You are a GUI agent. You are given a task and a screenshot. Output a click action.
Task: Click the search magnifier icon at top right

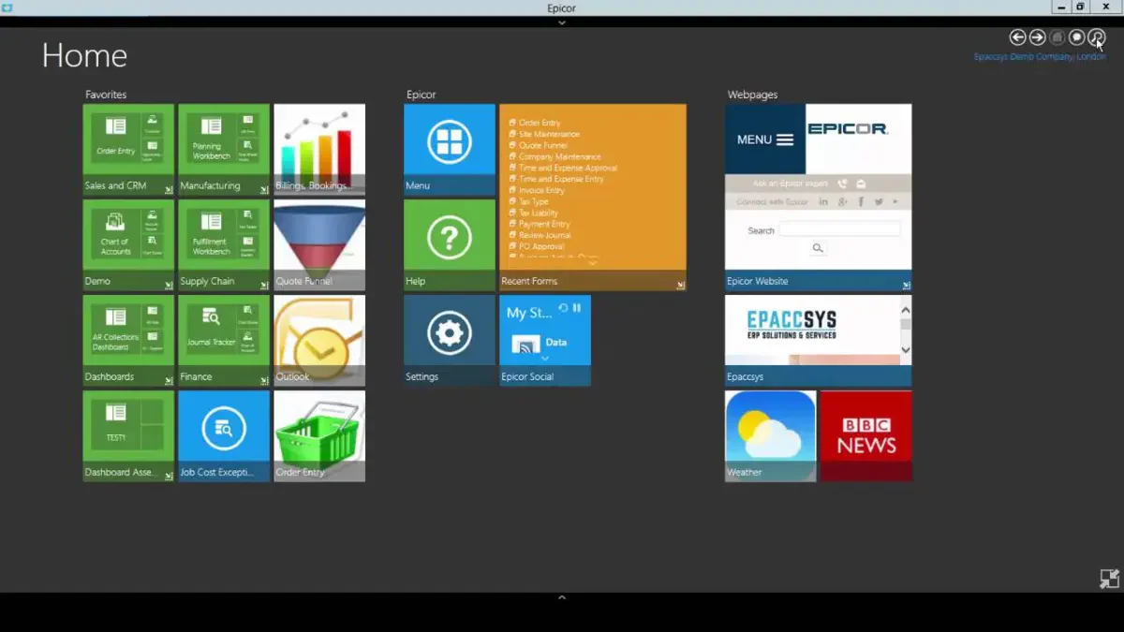pos(1097,37)
